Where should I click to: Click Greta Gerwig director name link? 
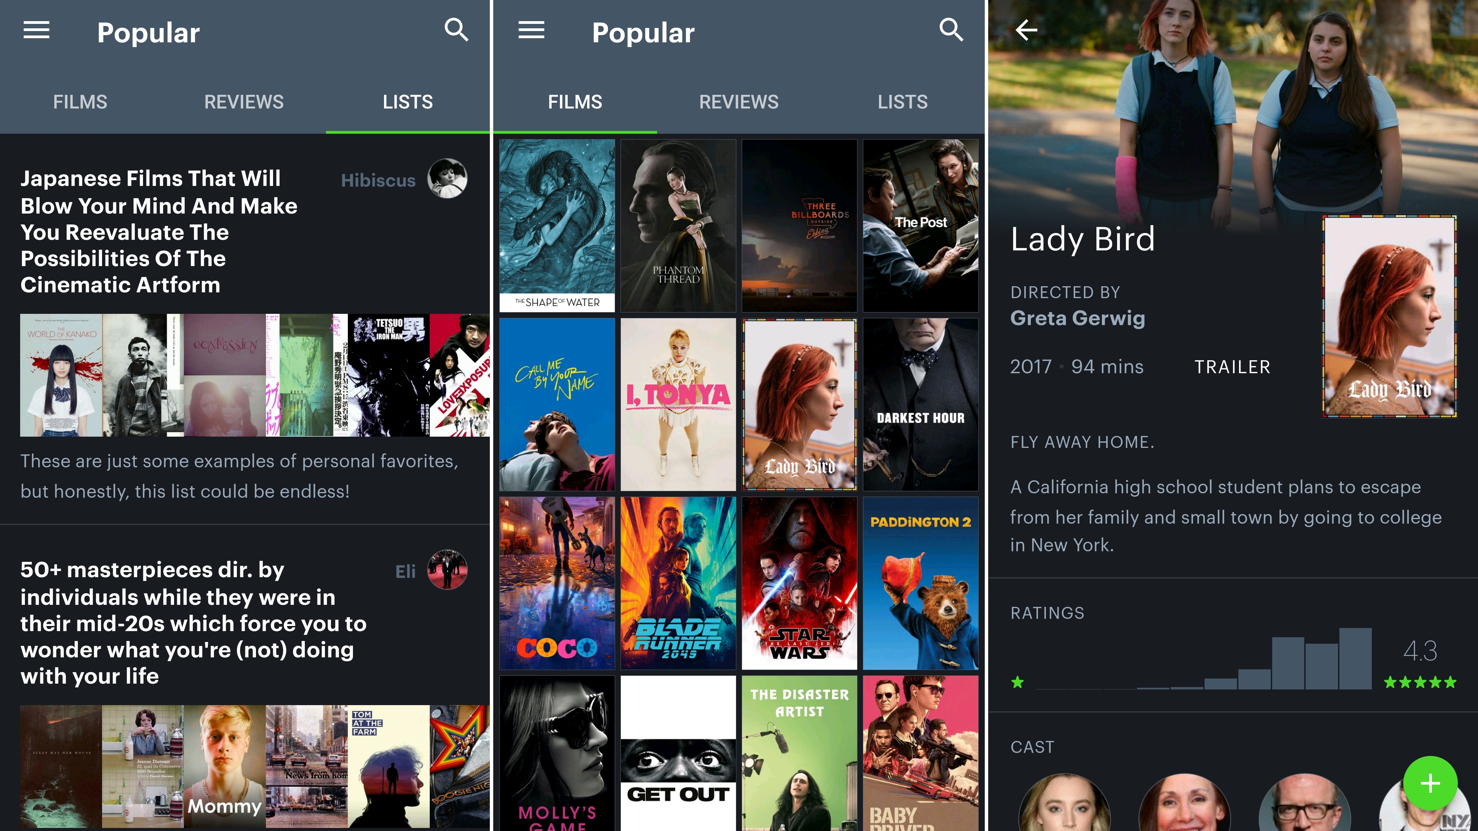[x=1078, y=318]
